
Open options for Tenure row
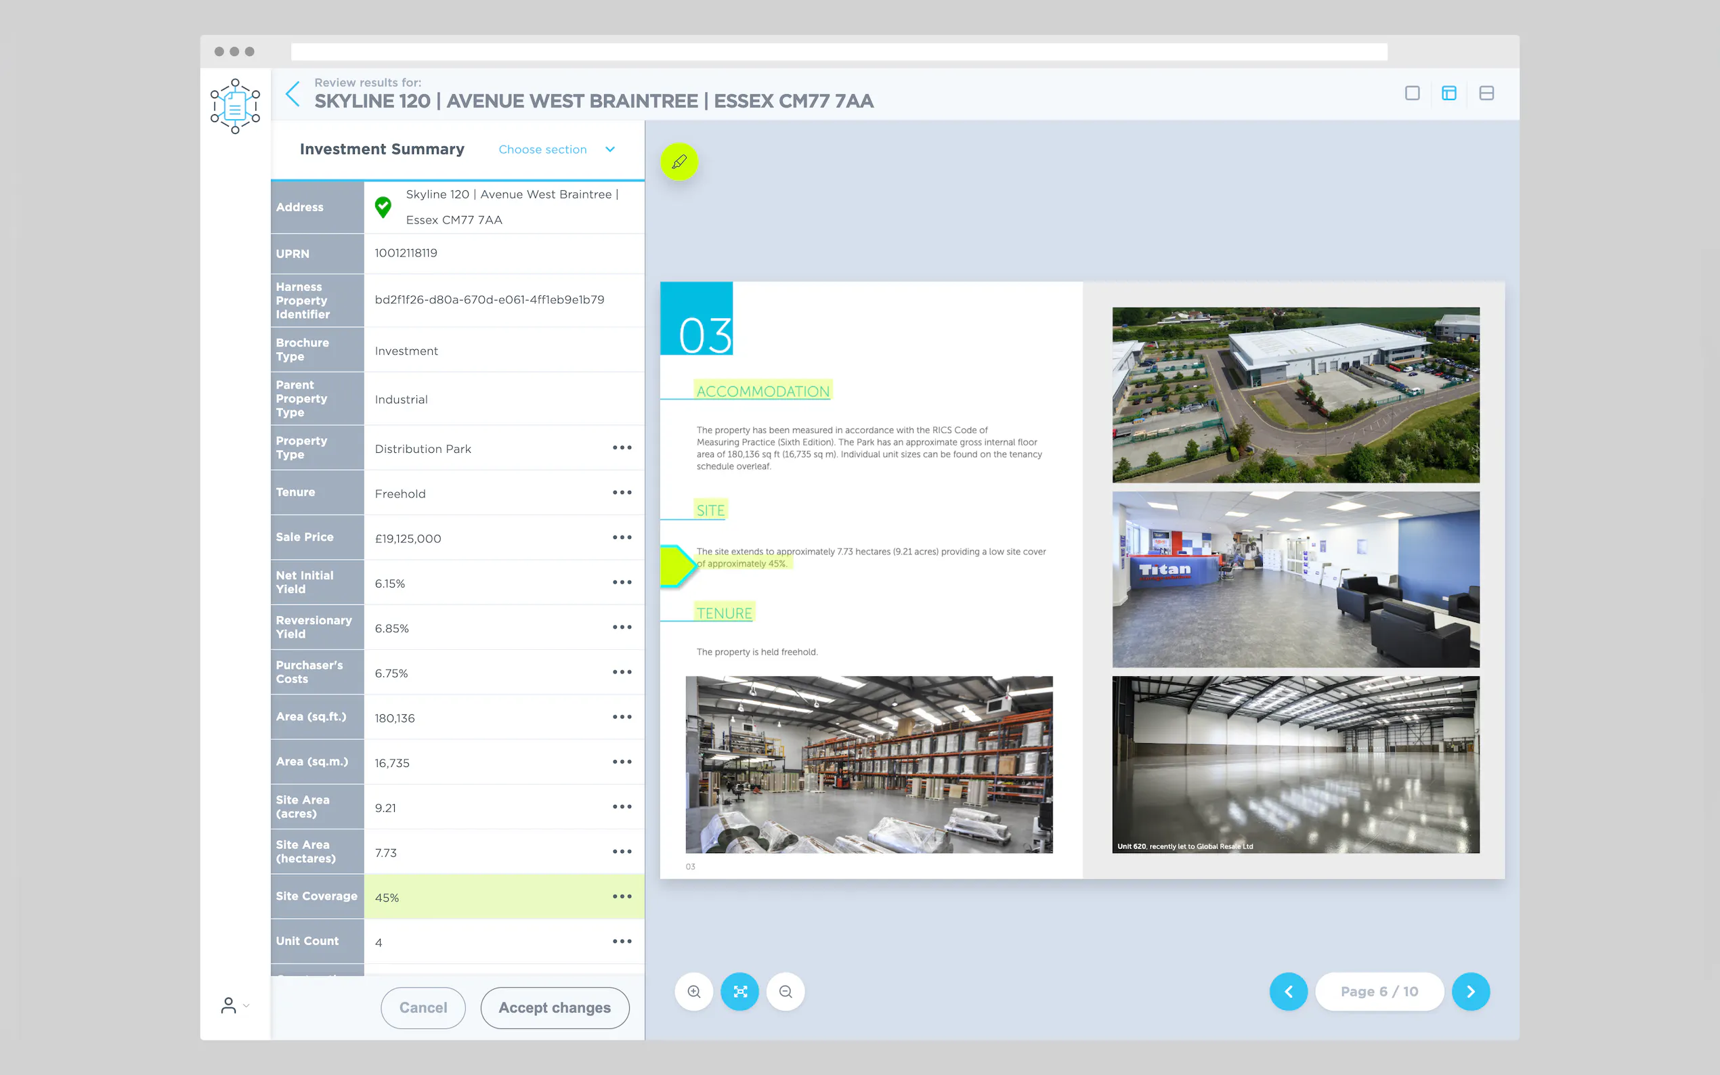pyautogui.click(x=622, y=493)
